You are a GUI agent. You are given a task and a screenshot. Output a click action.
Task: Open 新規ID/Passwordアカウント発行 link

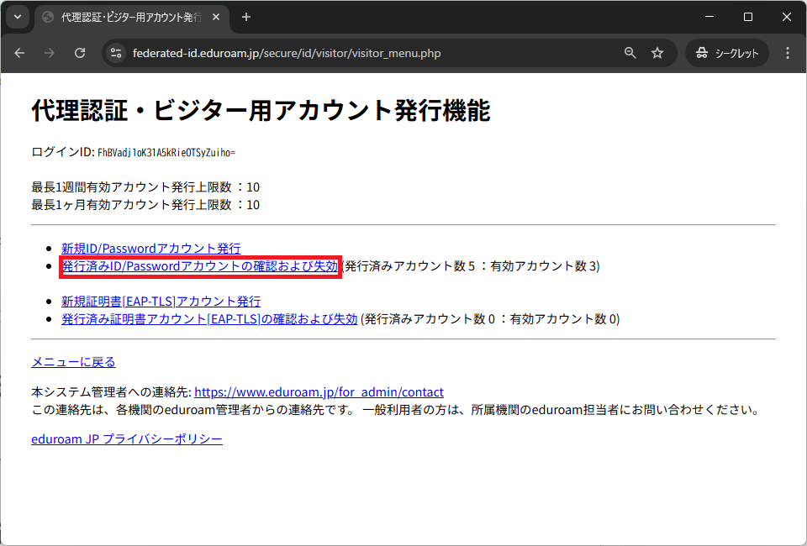tap(151, 249)
